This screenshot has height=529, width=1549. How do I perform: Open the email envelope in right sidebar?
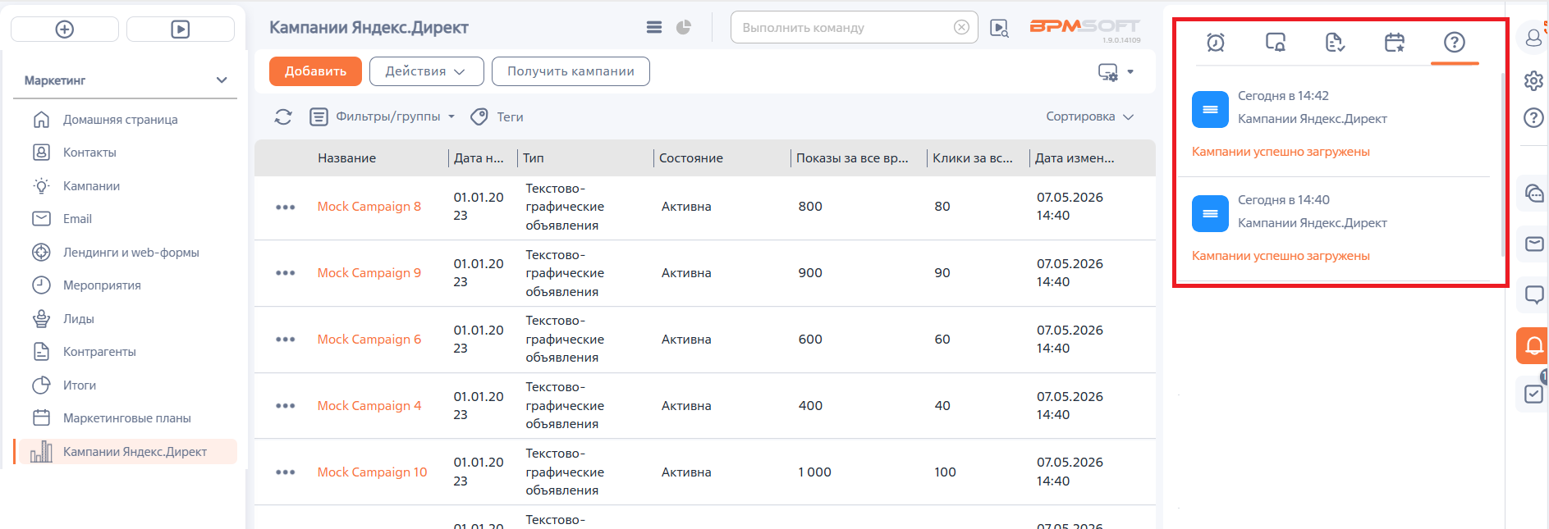click(x=1533, y=244)
